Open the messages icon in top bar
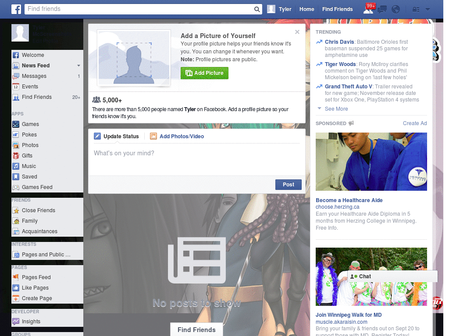449x336 pixels. click(382, 10)
